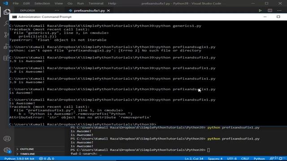
Task: Open the Go menu
Action: [70, 3]
